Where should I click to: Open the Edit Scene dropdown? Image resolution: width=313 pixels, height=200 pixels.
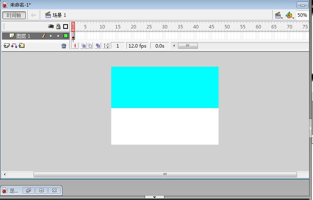point(279,15)
